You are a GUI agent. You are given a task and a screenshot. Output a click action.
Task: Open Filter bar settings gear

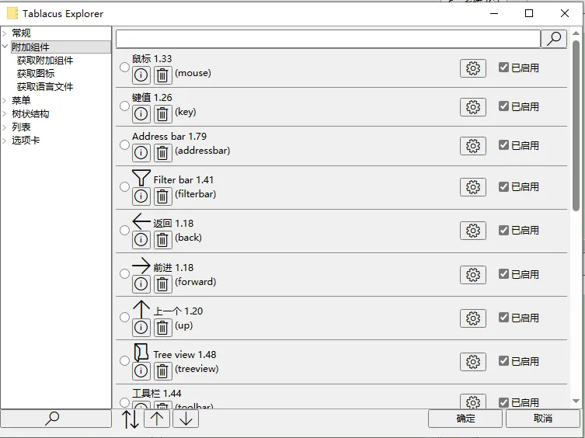coord(473,187)
